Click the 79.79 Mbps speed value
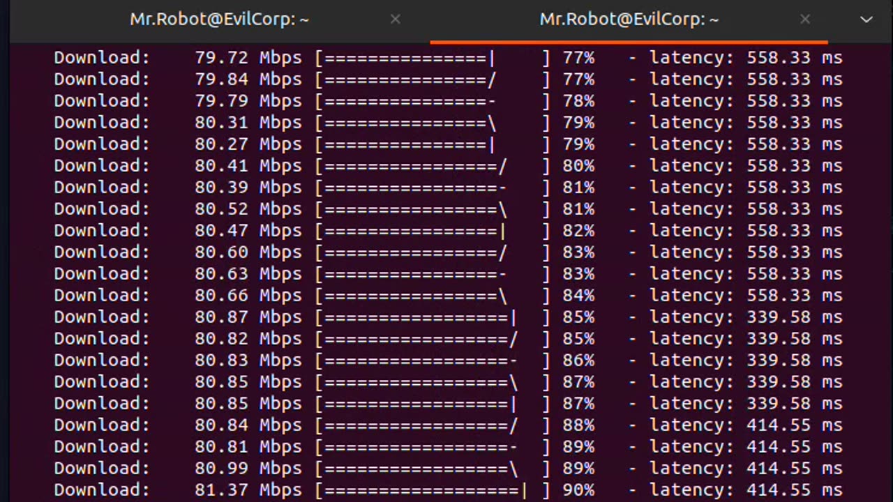 [248, 101]
